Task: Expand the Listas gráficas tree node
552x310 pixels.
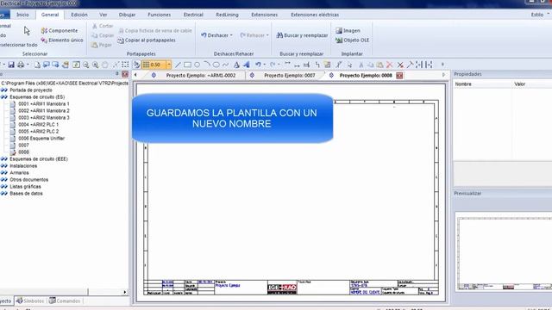Action: [x=3, y=187]
